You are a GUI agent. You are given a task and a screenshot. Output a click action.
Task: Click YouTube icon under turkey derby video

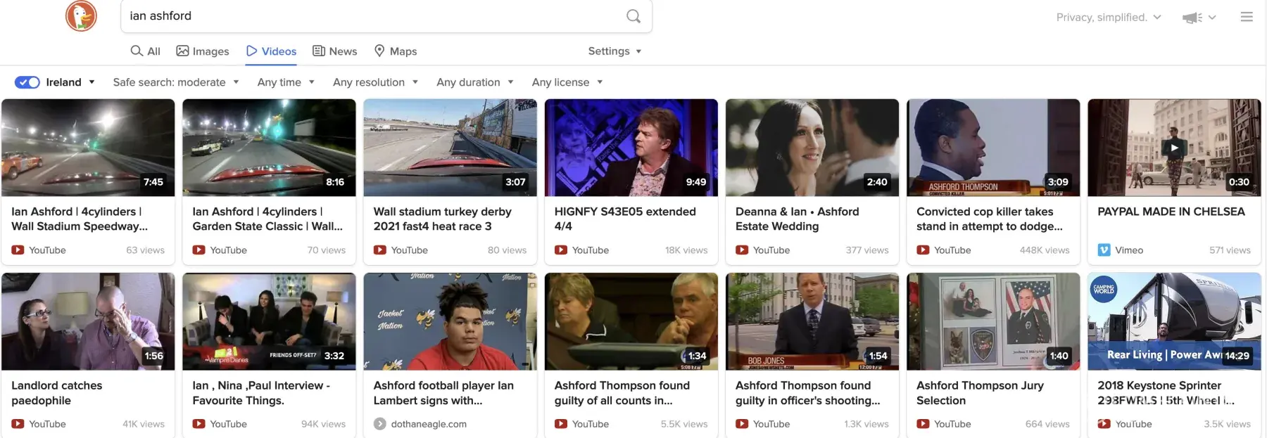coord(380,250)
